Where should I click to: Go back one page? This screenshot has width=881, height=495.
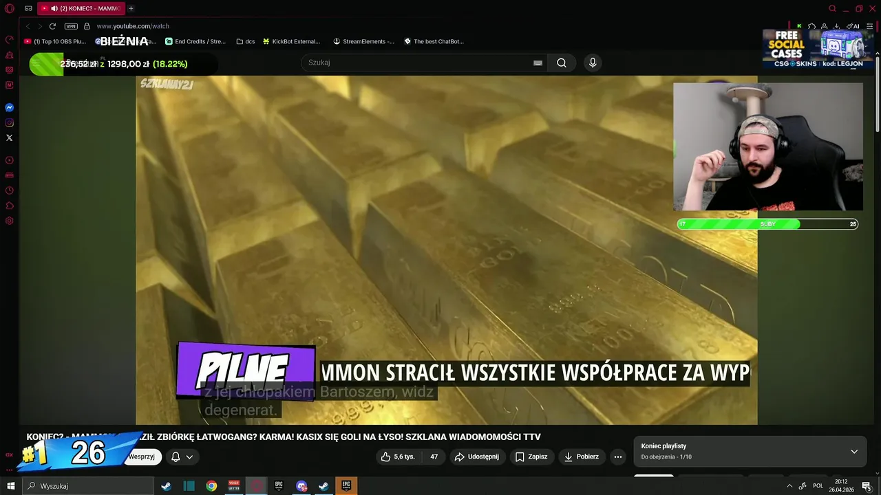28,26
